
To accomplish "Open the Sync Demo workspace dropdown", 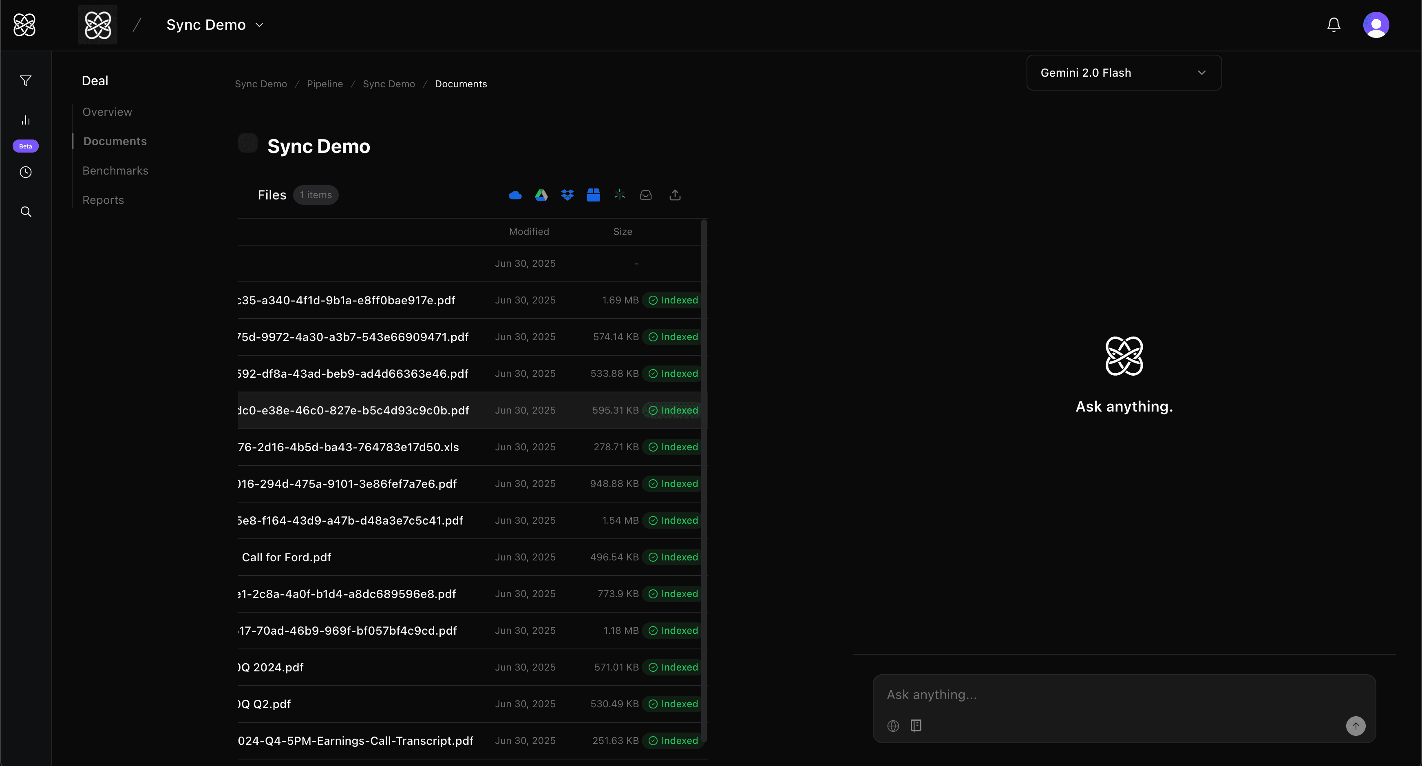I will tap(215, 25).
